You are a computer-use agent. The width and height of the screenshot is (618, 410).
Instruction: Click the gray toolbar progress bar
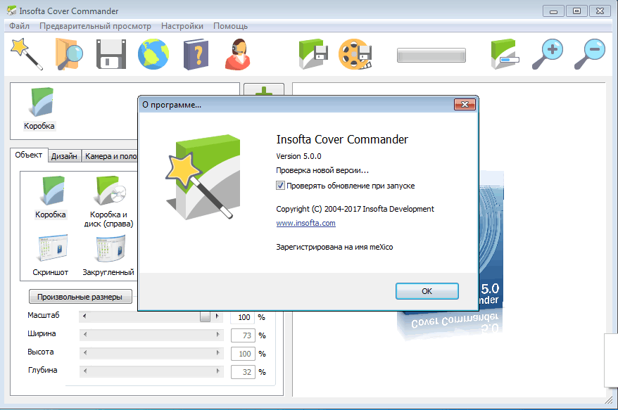[x=431, y=55]
